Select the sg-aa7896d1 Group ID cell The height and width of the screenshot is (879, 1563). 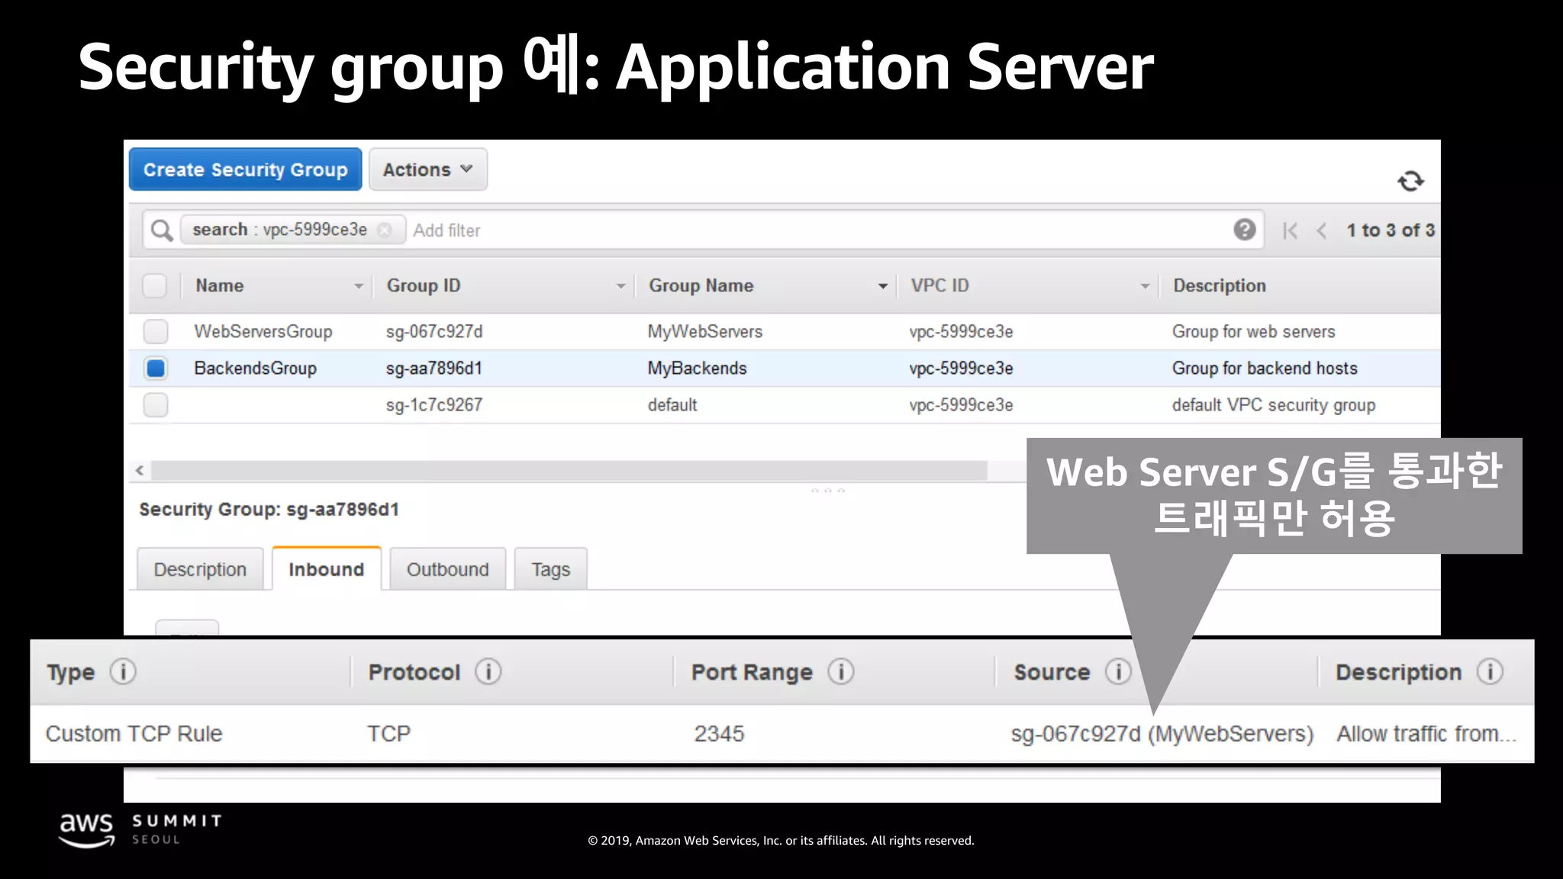pyautogui.click(x=434, y=368)
